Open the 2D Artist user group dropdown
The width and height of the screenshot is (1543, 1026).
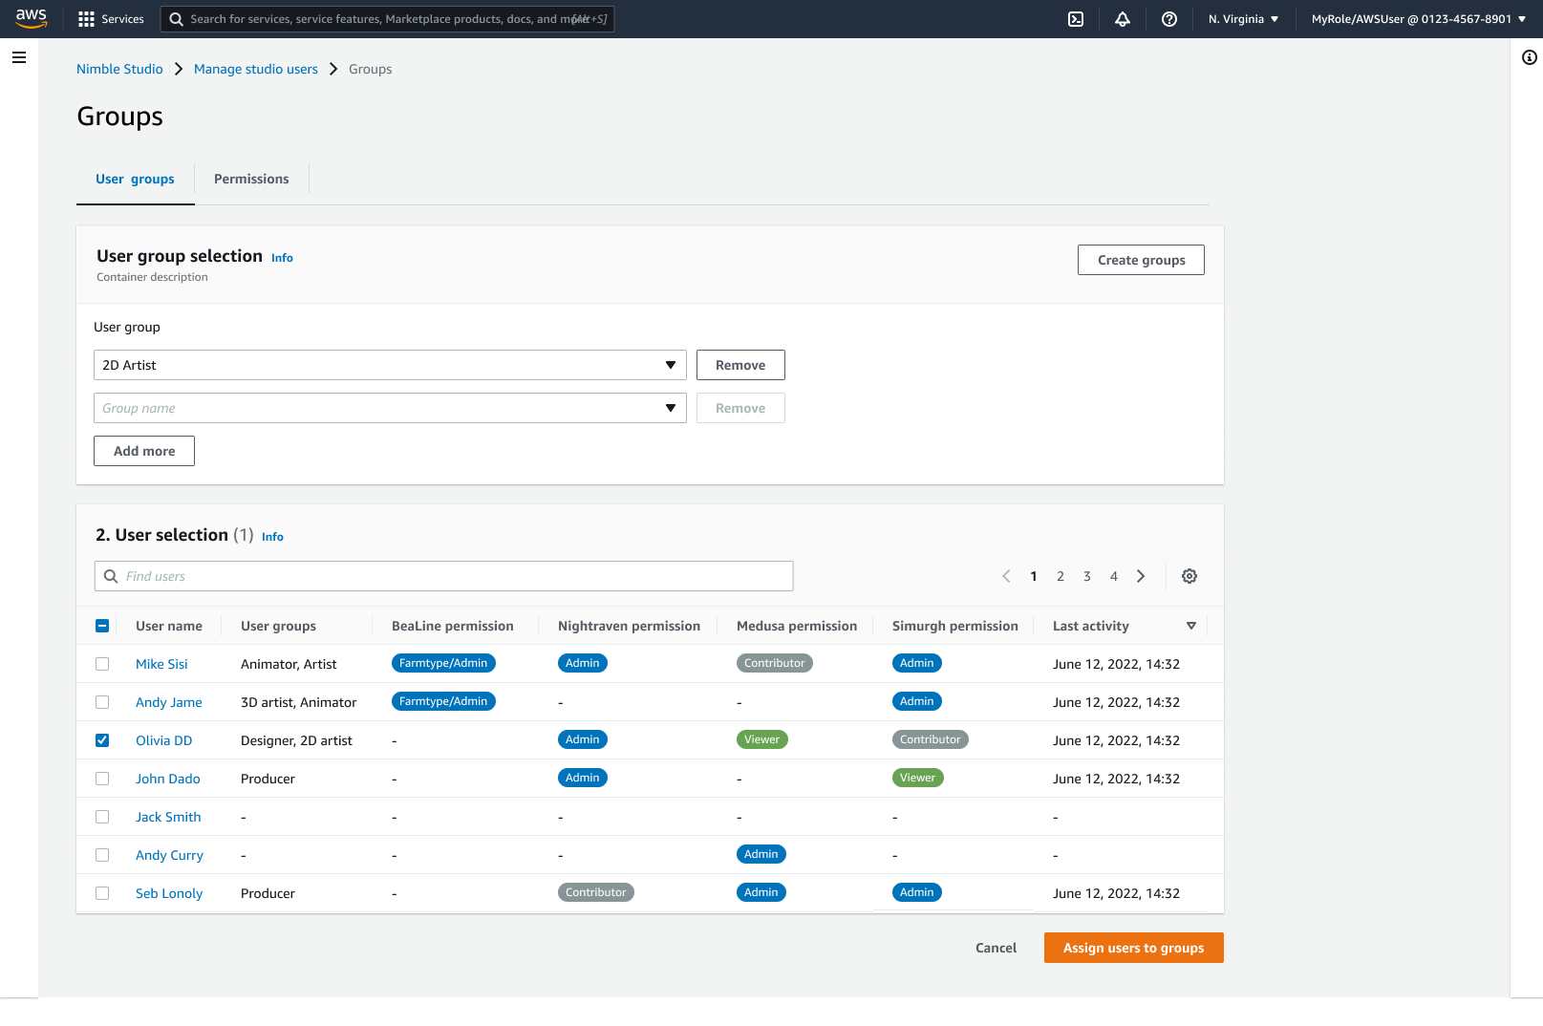(390, 365)
